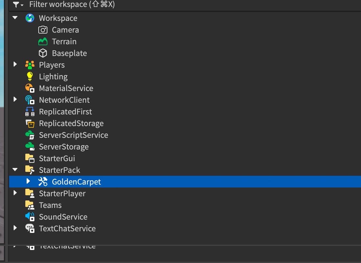361x263 pixels.
Task: Click the GoldenCarpet tool icon
Action: tap(43, 182)
